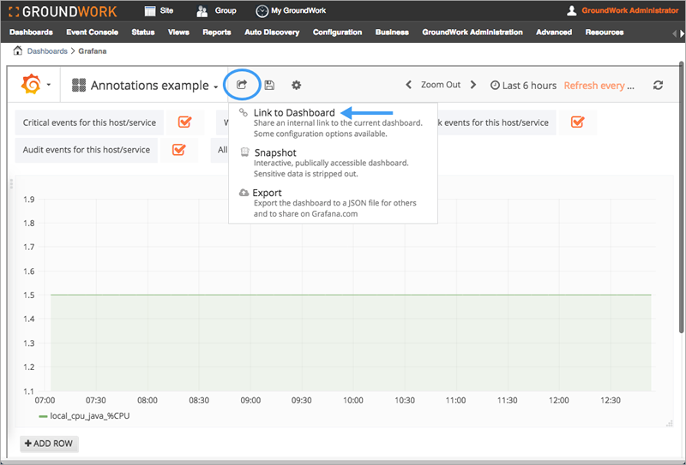The image size is (686, 465).
Task: Click the local_cpu_java_%CPU legend entry
Action: pyautogui.click(x=84, y=415)
